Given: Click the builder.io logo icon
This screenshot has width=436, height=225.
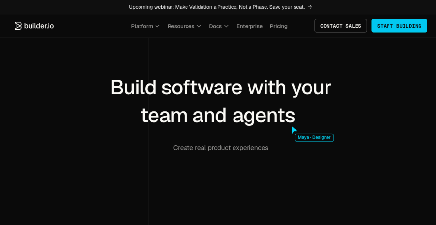Looking at the screenshot, I should (18, 26).
